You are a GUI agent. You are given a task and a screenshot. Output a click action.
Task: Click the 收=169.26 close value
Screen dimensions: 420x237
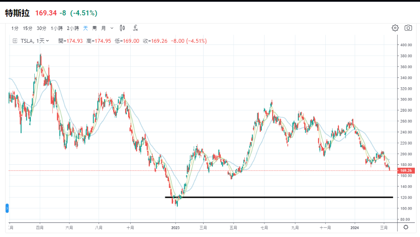[155, 41]
